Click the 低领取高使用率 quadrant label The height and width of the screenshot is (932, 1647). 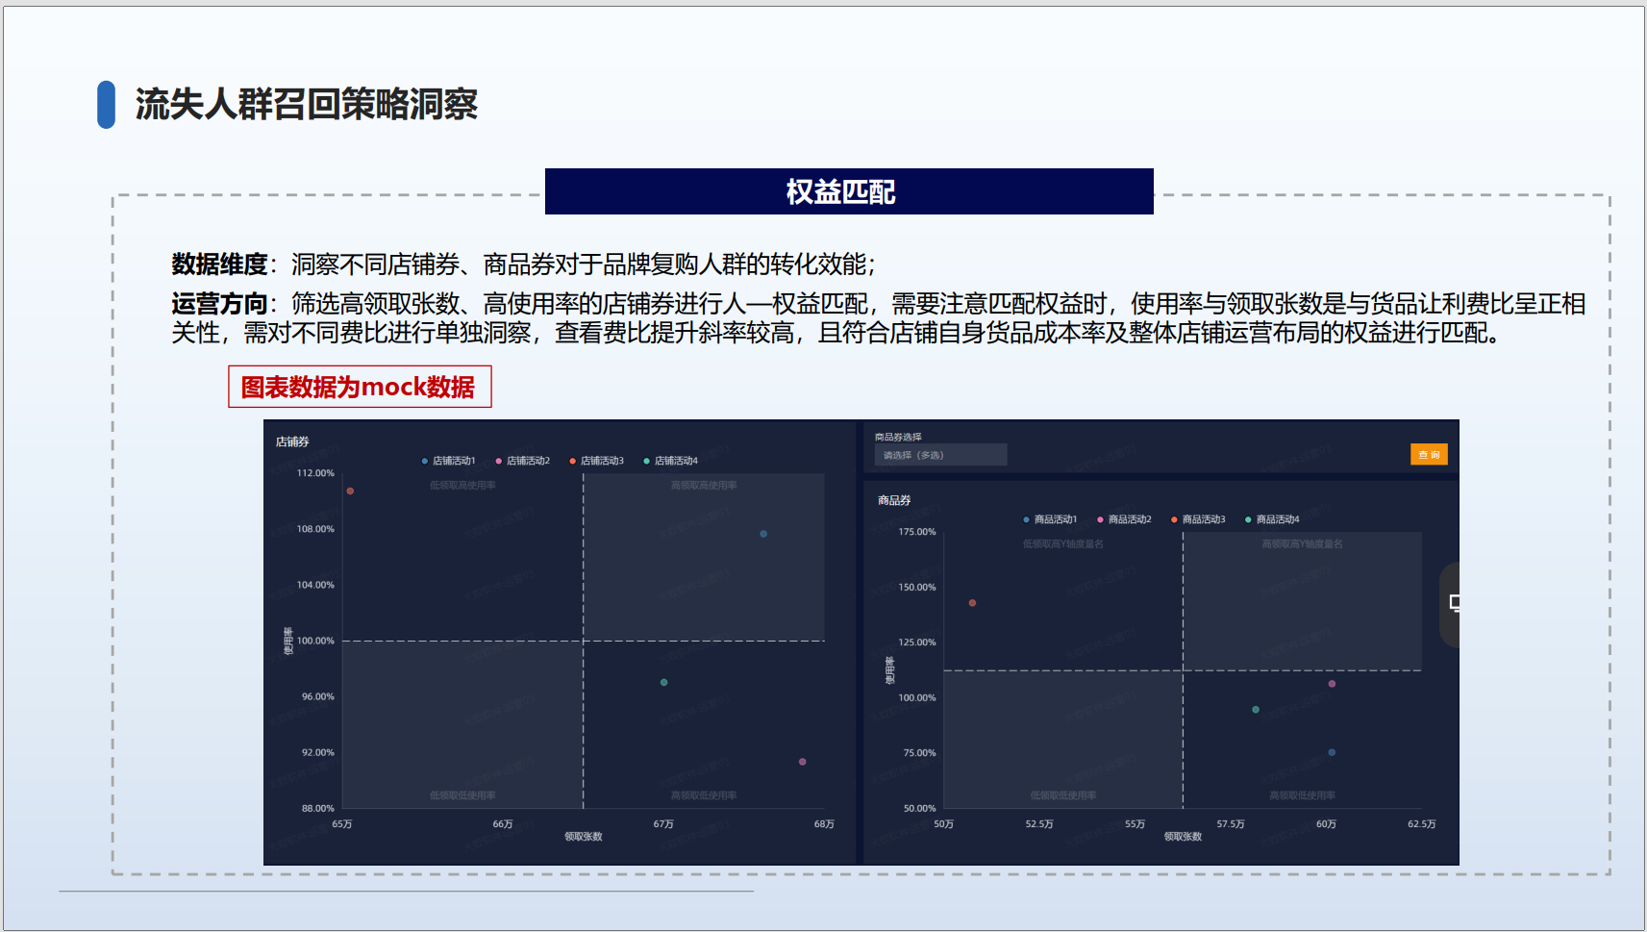(x=462, y=486)
